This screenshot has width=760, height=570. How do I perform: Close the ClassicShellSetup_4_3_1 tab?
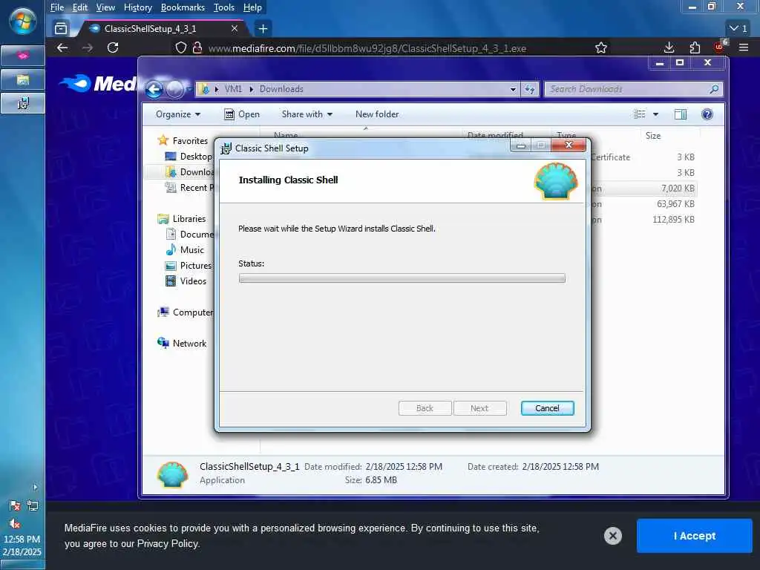235,29
